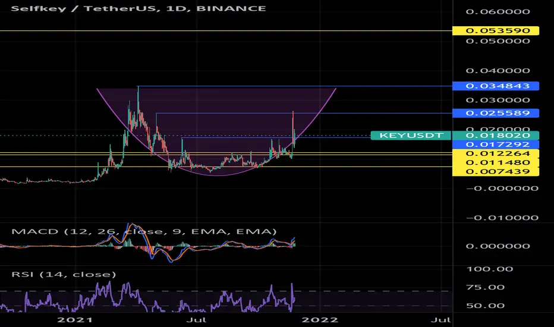Select the 0.007439 yellow price label

496,171
